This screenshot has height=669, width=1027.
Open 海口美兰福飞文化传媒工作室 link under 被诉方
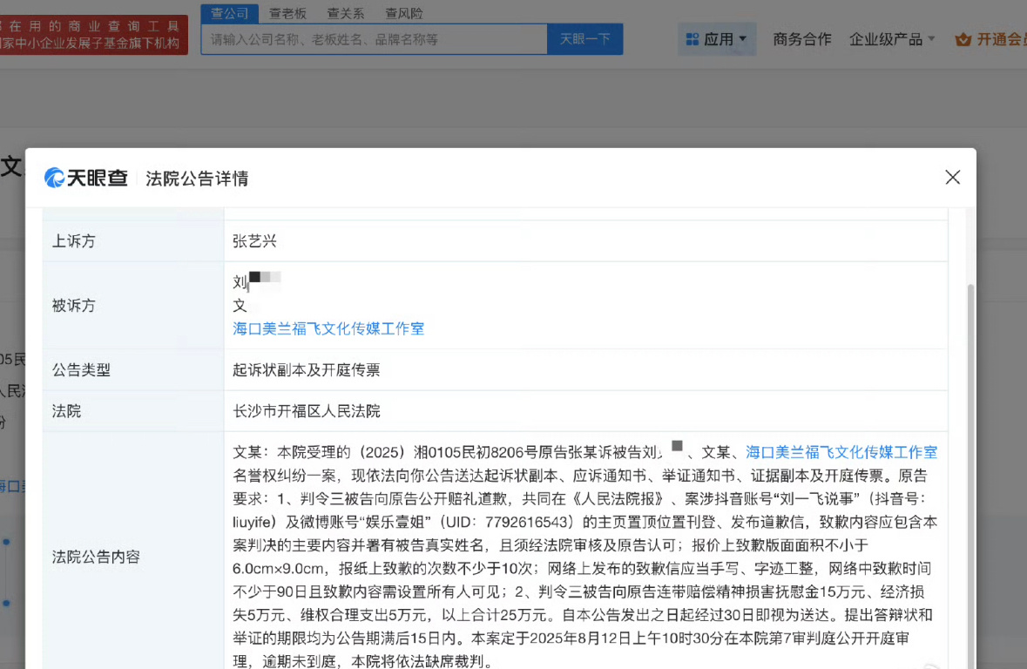tap(328, 328)
